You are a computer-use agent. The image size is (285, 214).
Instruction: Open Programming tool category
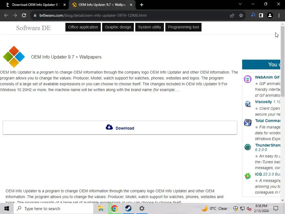[x=183, y=27]
